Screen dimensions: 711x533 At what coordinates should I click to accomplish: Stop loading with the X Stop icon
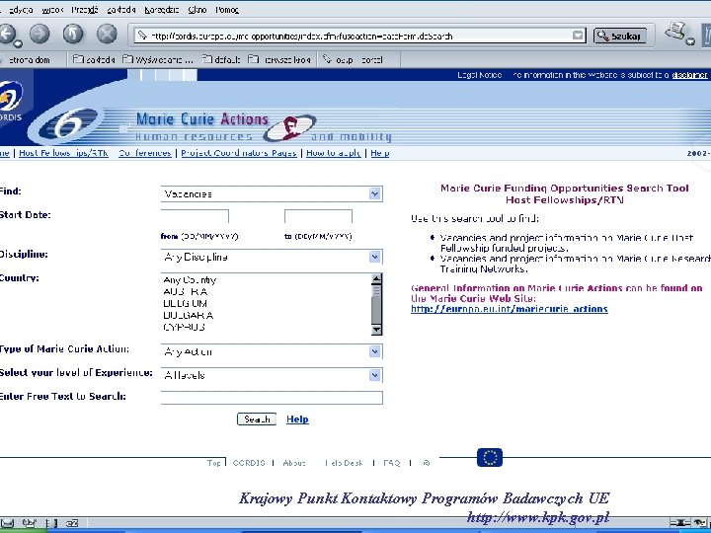pos(107,34)
